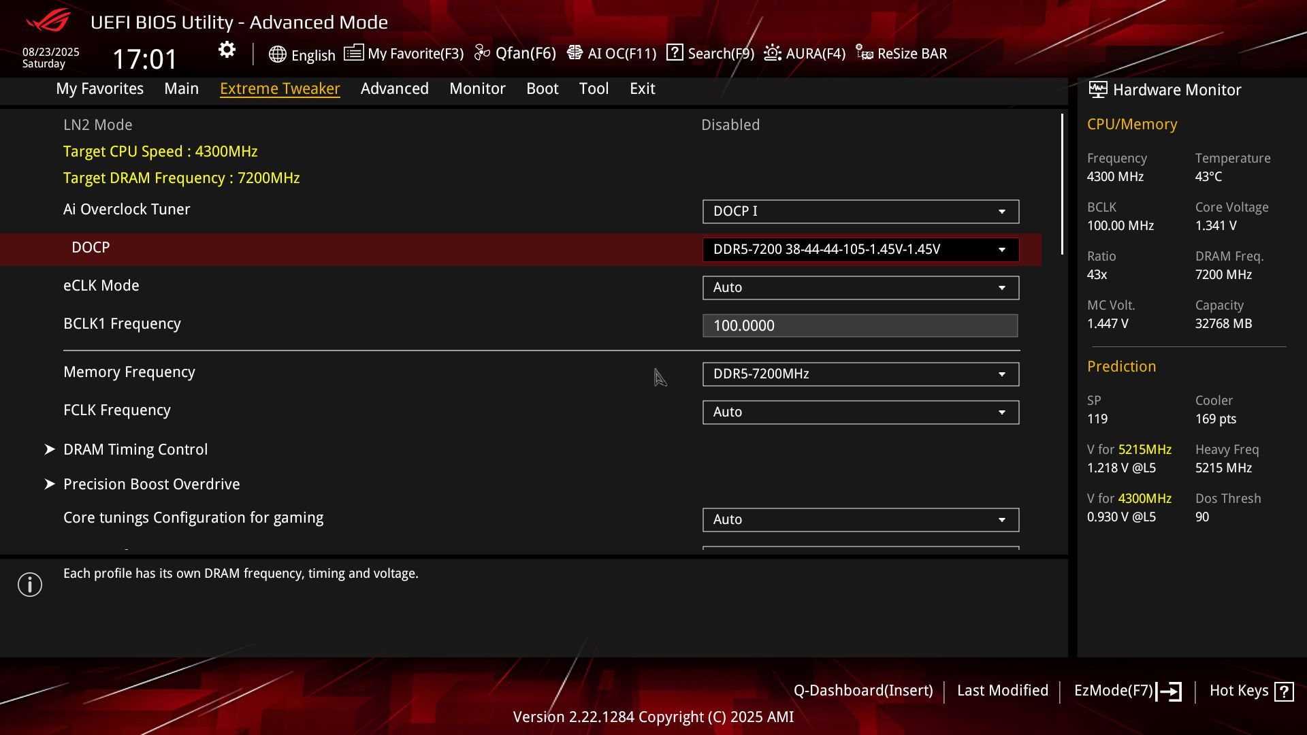The height and width of the screenshot is (735, 1307).
Task: Select the Extreme Tweaker tab
Action: click(x=280, y=88)
